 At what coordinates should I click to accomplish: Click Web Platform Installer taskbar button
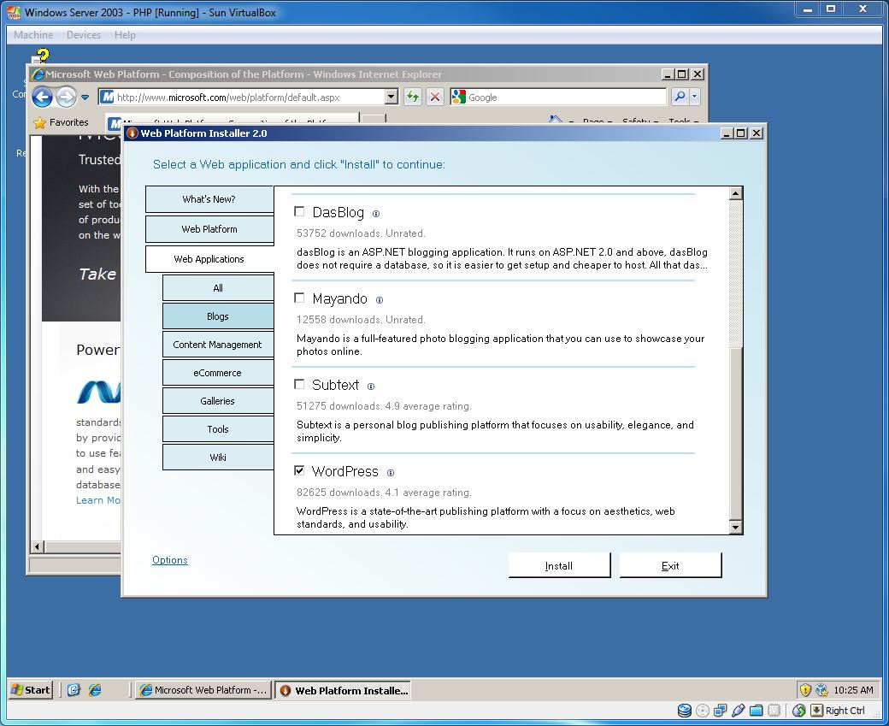click(343, 690)
